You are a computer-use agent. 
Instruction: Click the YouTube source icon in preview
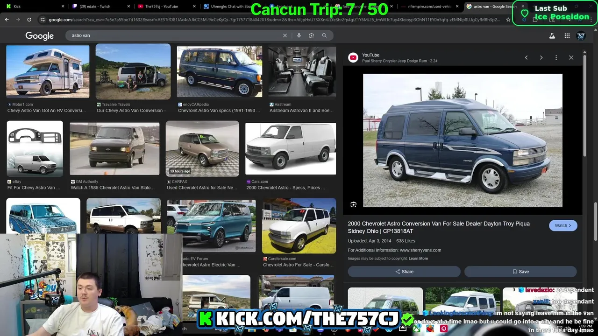[353, 58]
